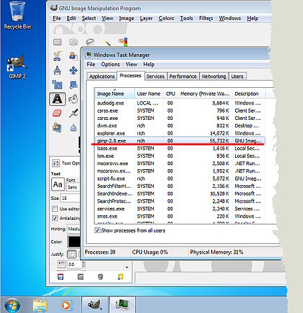Select the script-fu.exe process row
Image resolution: width=303 pixels, height=313 pixels.
tap(180, 178)
